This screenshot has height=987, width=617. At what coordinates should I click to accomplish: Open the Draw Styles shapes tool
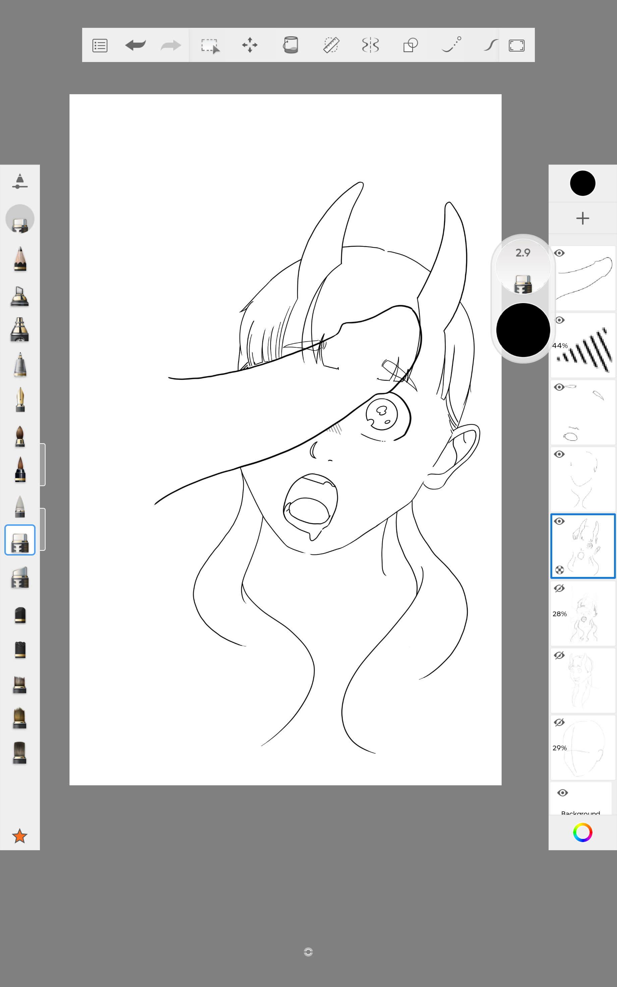click(x=410, y=45)
